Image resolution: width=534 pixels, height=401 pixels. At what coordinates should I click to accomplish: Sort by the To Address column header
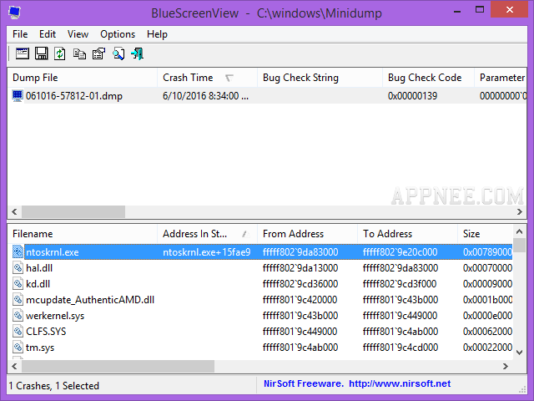(x=407, y=234)
